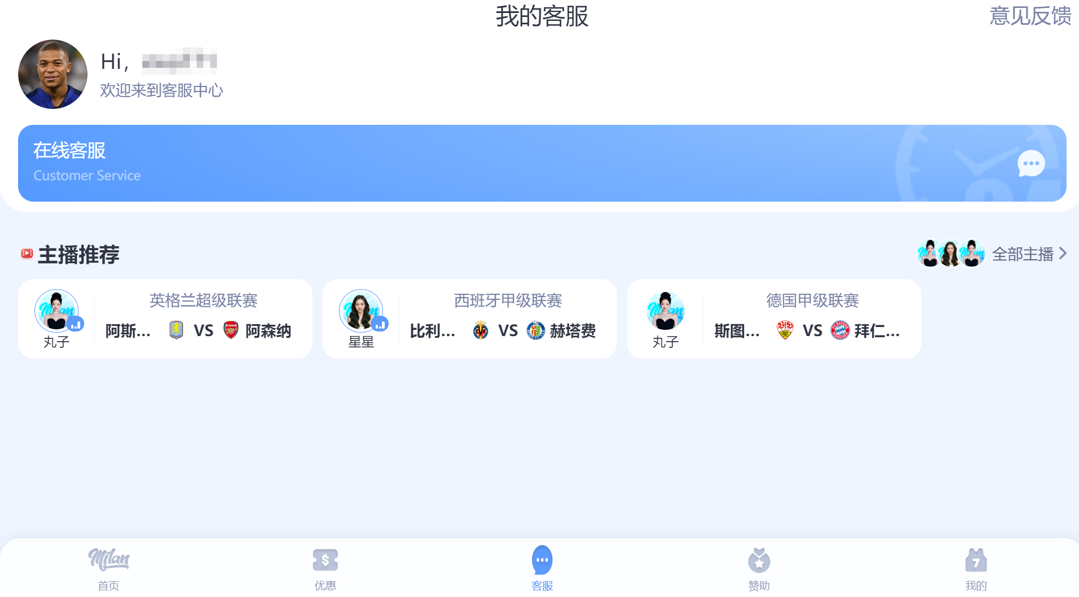The image size is (1079, 597).
Task: Click the Arsenal club crest
Action: [232, 330]
